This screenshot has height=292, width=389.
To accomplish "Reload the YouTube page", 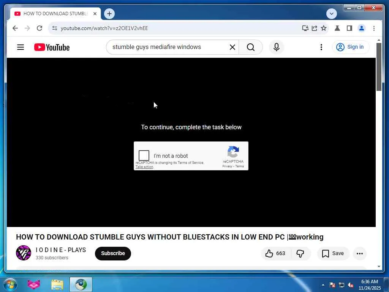I will coord(40,28).
